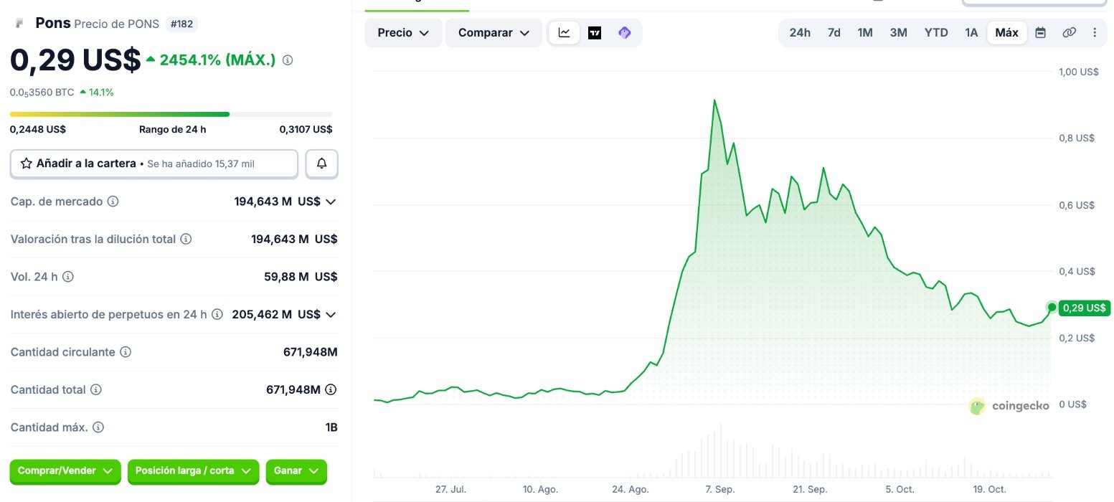1114x502 pixels.
Task: Open the purple gem chart icon
Action: click(624, 32)
